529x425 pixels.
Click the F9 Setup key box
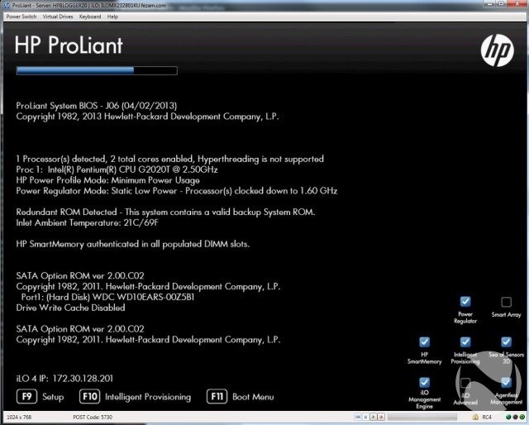click(26, 396)
